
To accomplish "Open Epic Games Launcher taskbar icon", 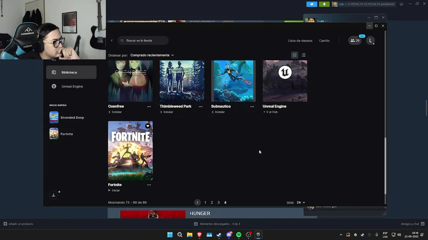I will tap(258, 235).
